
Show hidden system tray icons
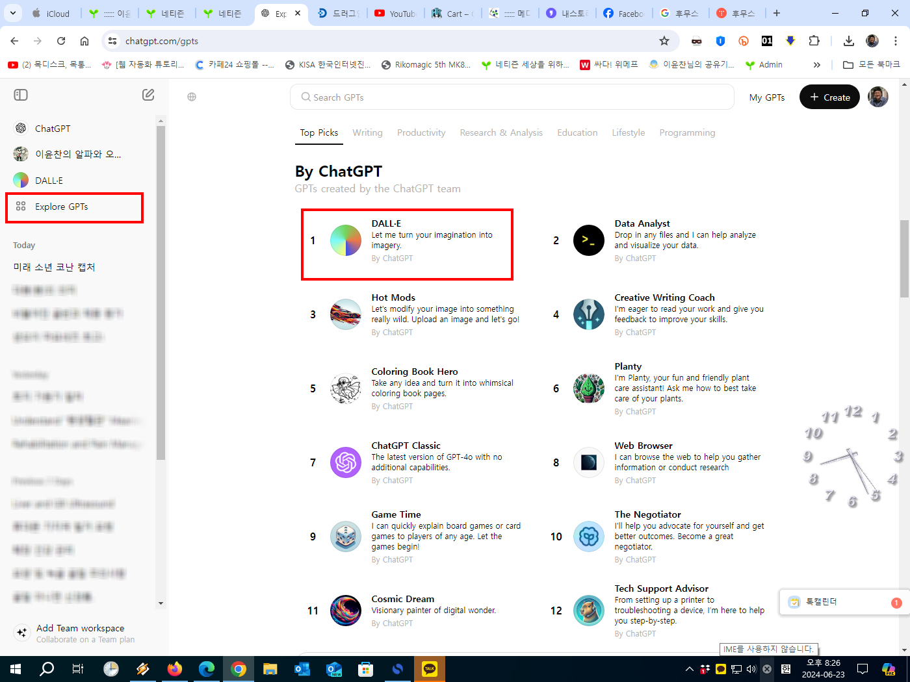tap(689, 669)
